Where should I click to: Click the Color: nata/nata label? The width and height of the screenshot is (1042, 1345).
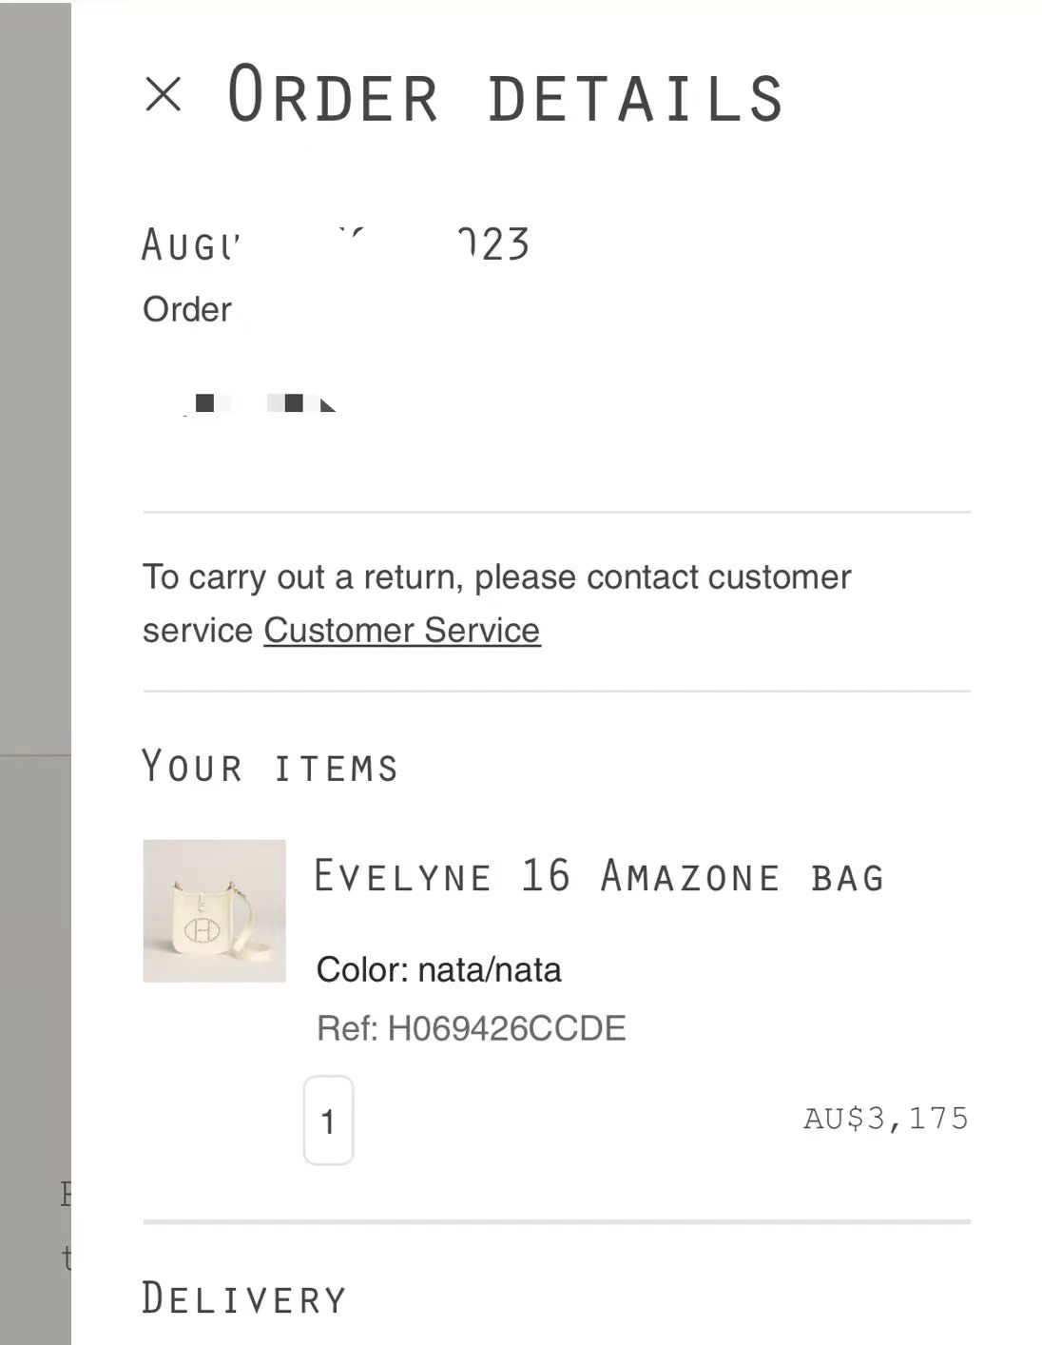438,970
